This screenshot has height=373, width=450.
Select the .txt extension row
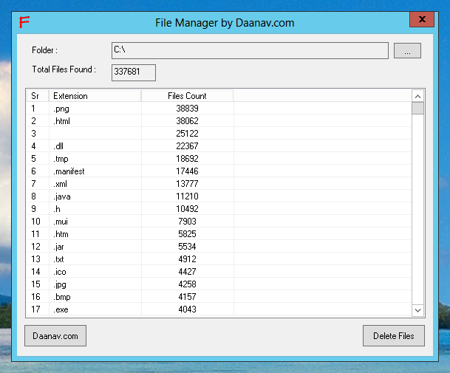(x=219, y=259)
